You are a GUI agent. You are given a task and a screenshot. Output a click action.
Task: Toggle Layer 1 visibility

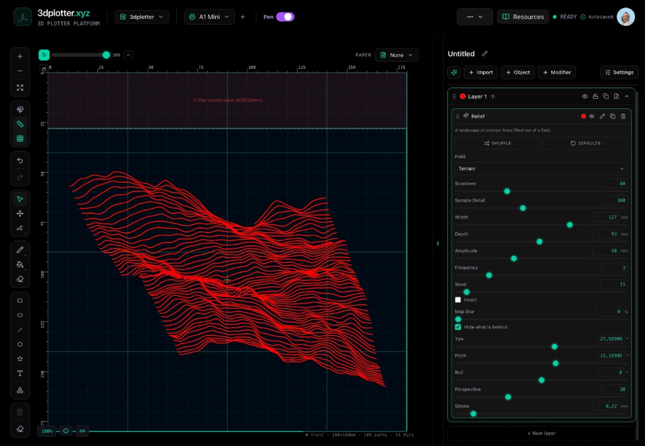[585, 96]
